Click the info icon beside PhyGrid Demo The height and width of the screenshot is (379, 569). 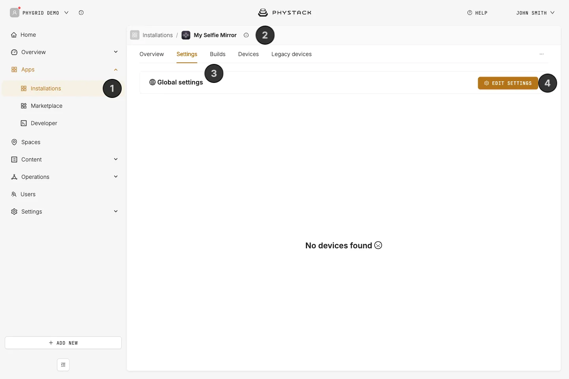81,13
